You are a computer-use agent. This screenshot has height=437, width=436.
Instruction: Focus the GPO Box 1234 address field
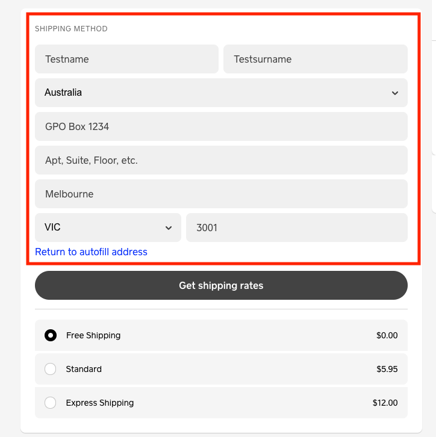pos(220,126)
